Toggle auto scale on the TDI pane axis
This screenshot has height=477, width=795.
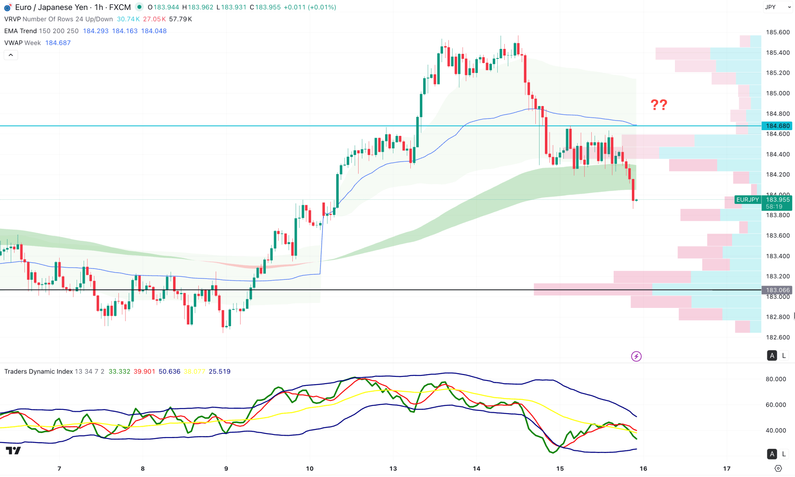click(x=772, y=454)
